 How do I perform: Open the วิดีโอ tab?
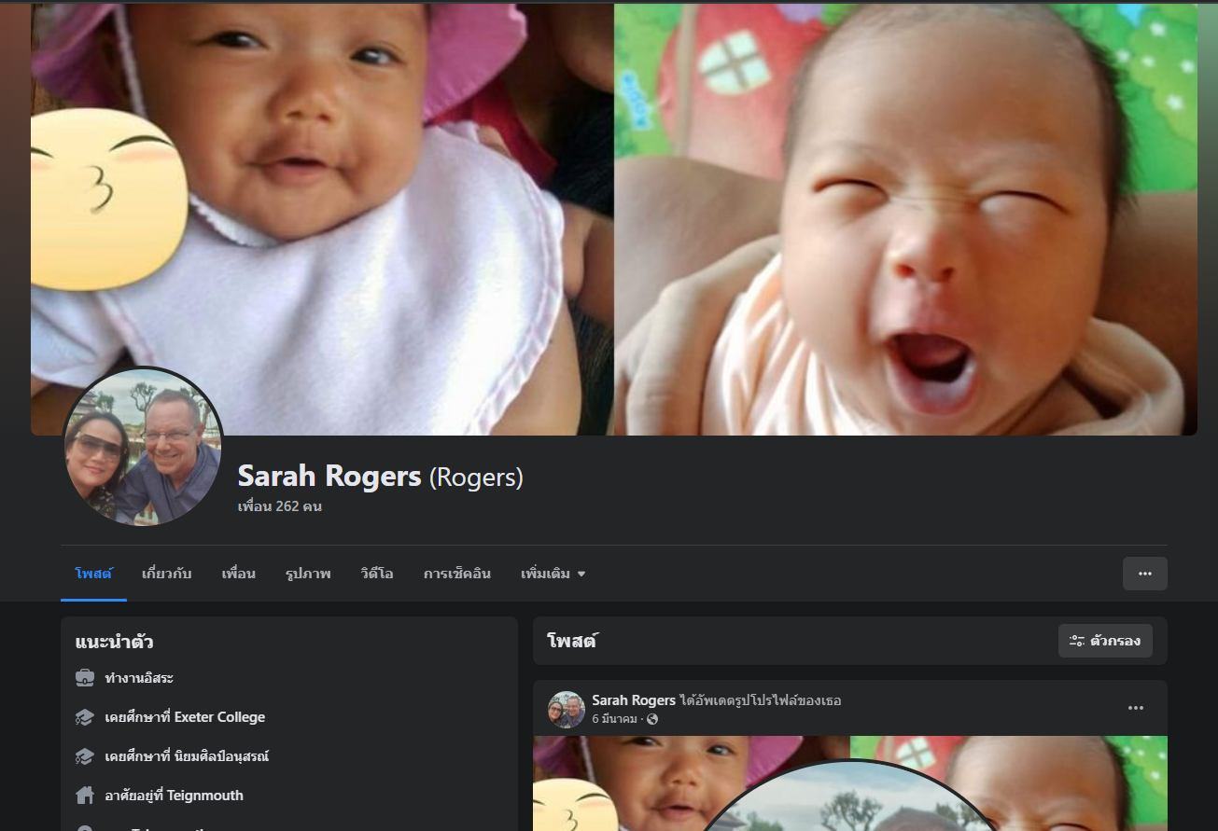(377, 574)
